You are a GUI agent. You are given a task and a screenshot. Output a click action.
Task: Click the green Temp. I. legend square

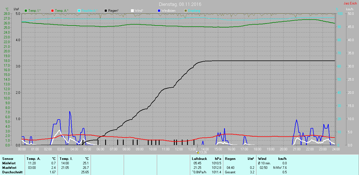point(26,11)
